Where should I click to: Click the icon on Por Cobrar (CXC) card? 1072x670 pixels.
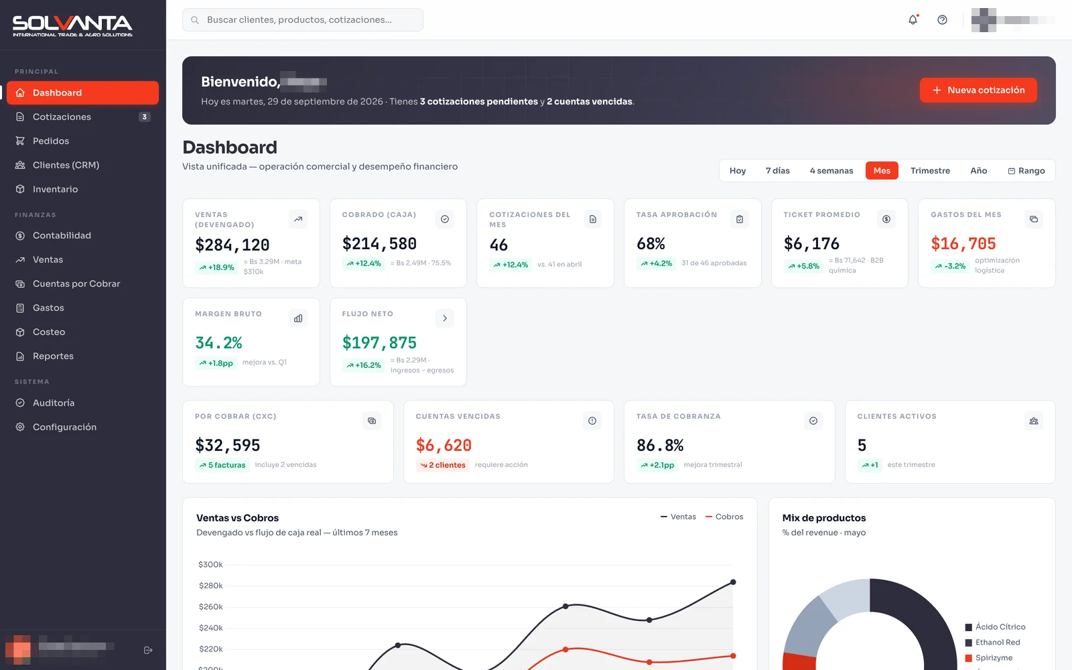(x=372, y=421)
